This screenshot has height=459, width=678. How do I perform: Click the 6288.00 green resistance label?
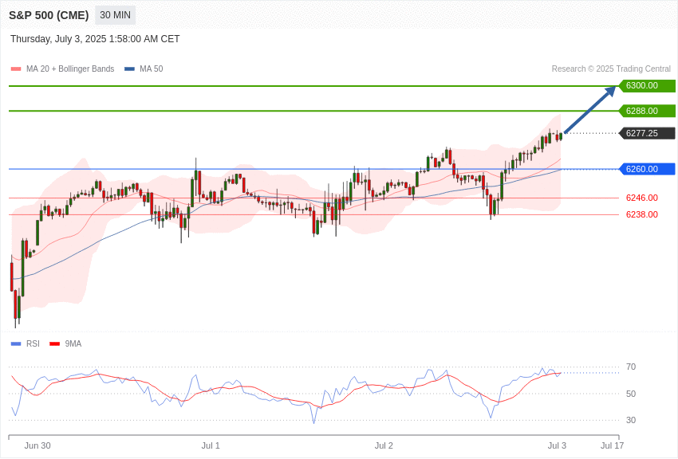pos(648,111)
